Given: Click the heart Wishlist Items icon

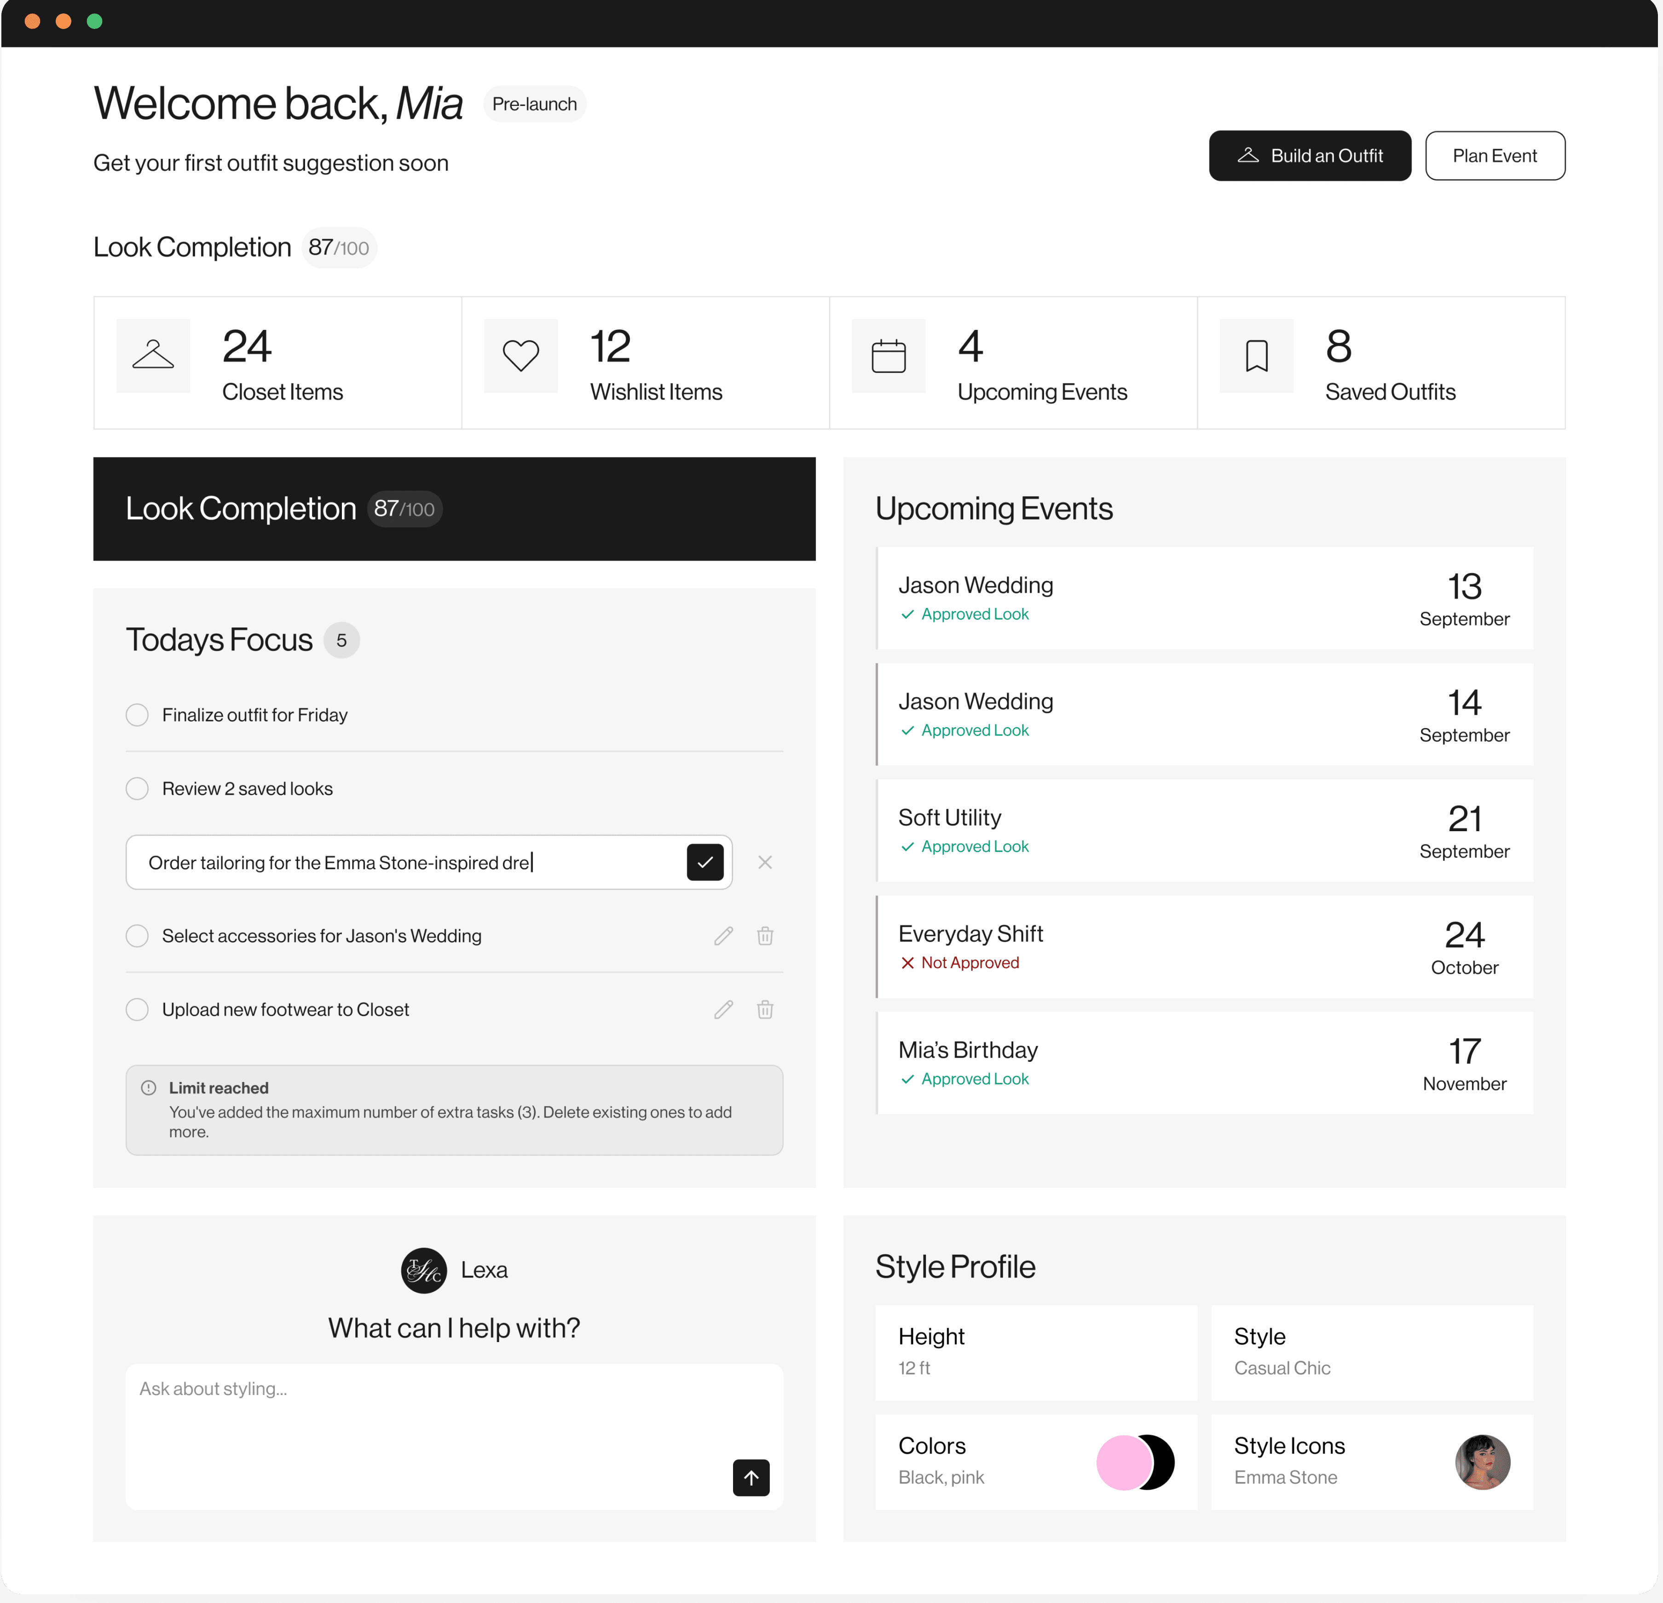Looking at the screenshot, I should pyautogui.click(x=521, y=356).
